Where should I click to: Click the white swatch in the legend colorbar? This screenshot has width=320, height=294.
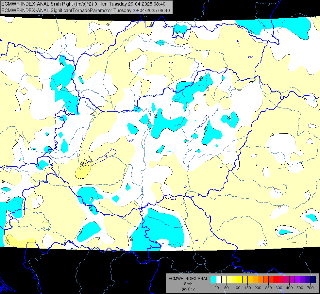coord(219,279)
